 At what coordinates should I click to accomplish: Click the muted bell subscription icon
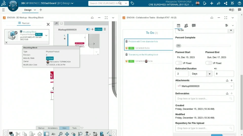(x=227, y=25)
